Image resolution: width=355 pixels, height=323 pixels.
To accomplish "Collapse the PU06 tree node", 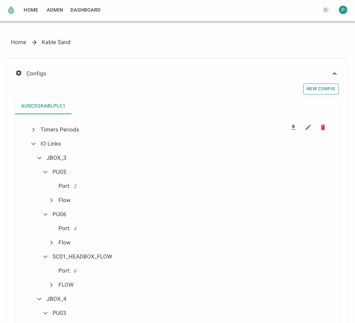I will (x=45, y=214).
